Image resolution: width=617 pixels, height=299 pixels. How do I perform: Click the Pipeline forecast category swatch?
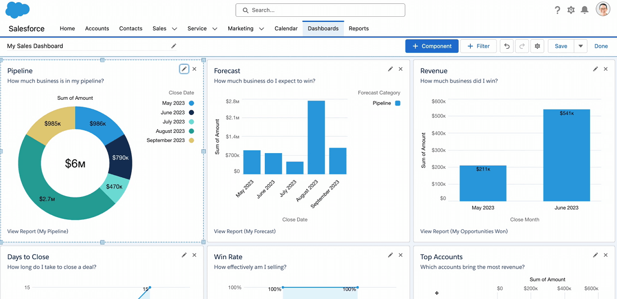coord(398,103)
